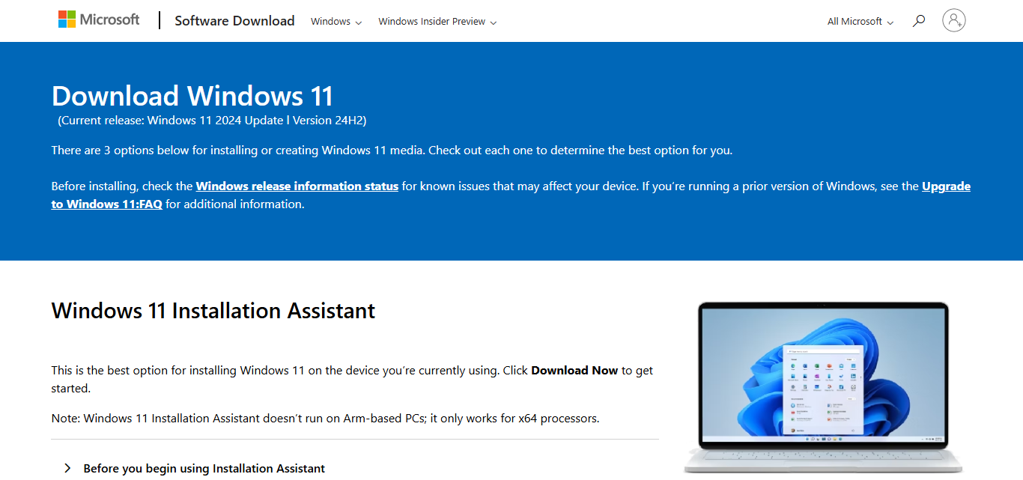The image size is (1023, 480).
Task: Click the account sign-in icon
Action: click(954, 20)
